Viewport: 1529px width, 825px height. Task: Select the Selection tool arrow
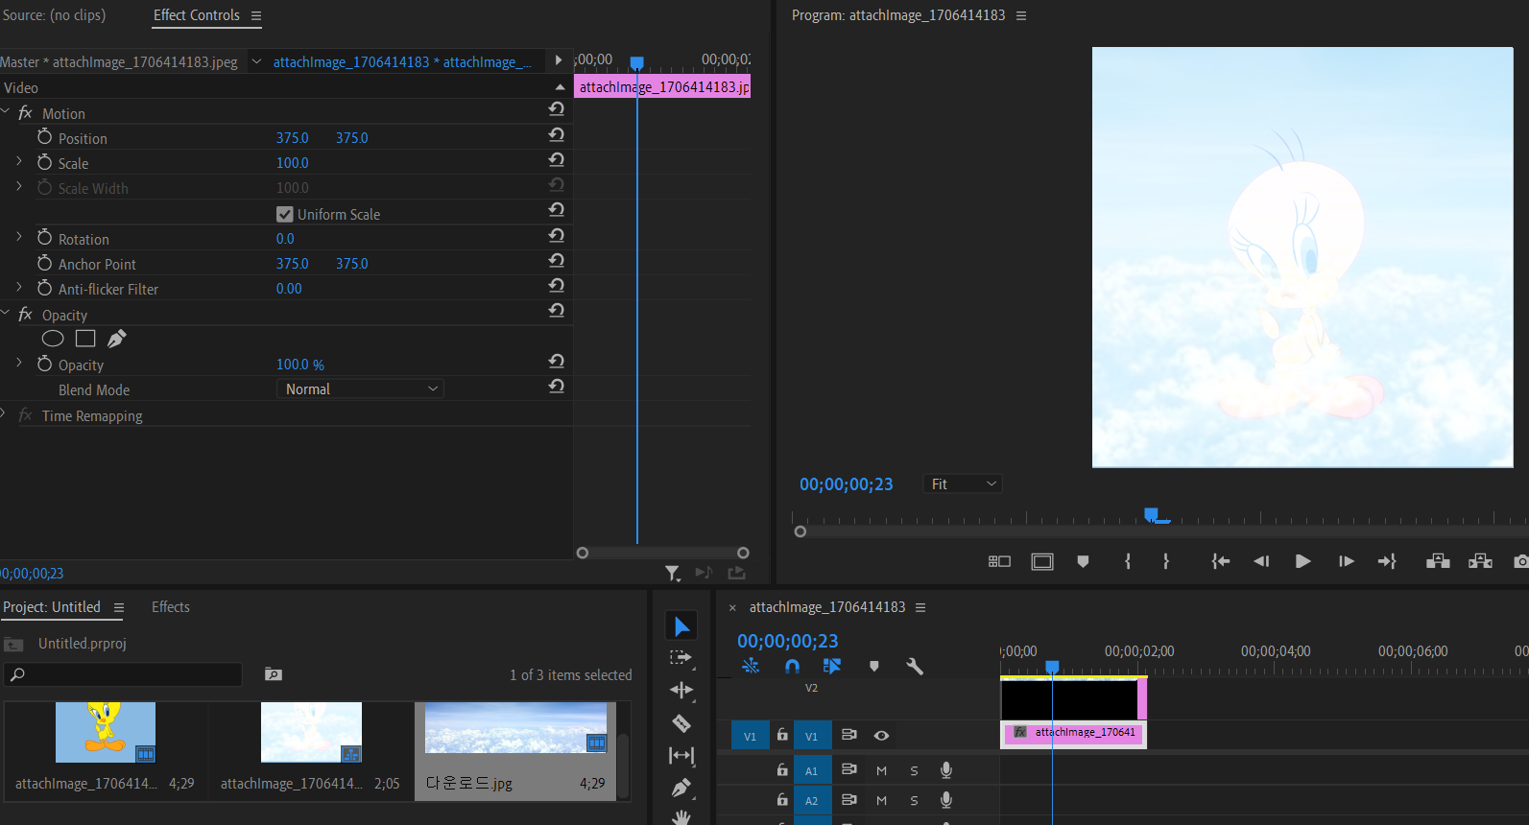pos(681,626)
